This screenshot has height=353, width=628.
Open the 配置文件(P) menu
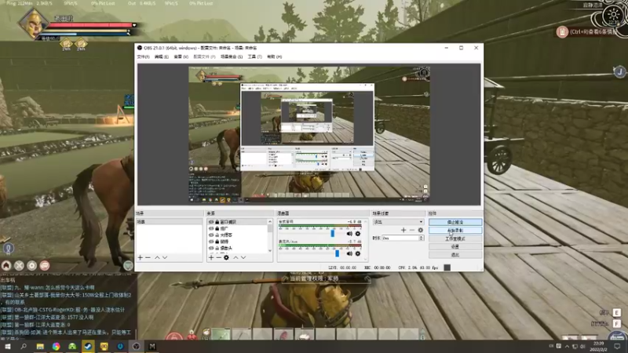point(204,56)
